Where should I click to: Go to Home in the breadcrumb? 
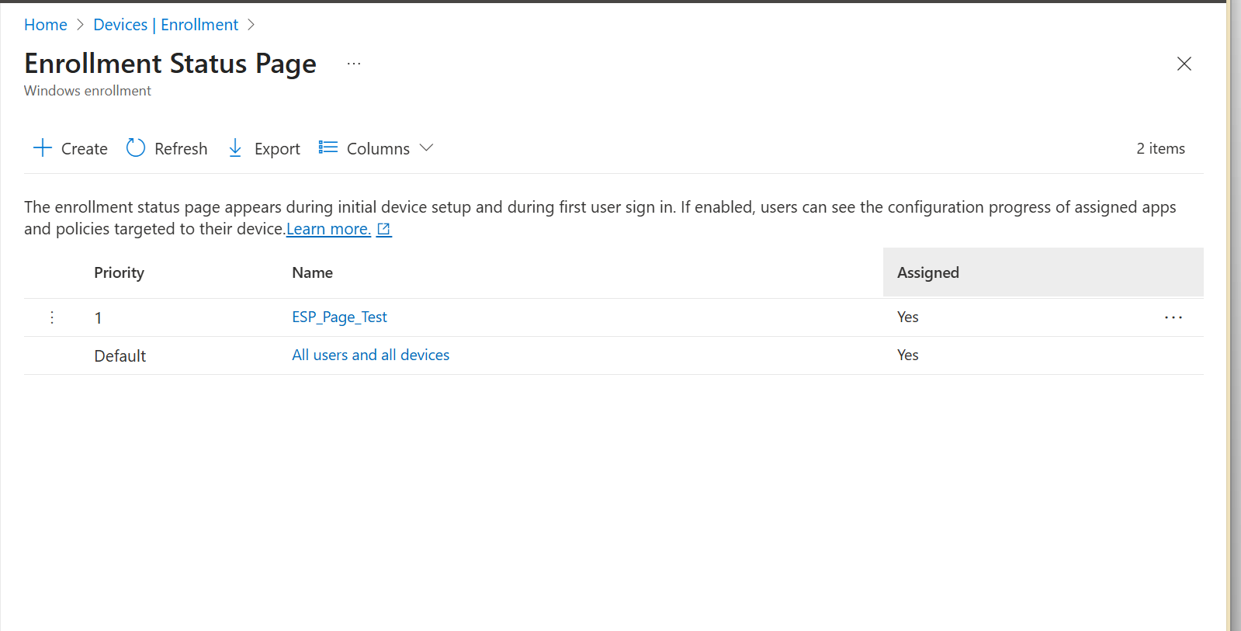[46, 25]
